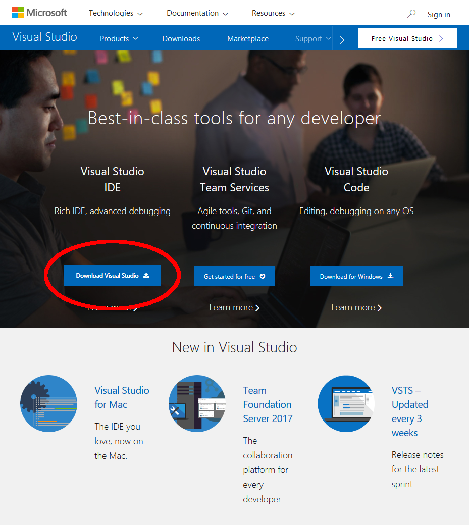Click the Visual Studio IDE heading

point(113,179)
